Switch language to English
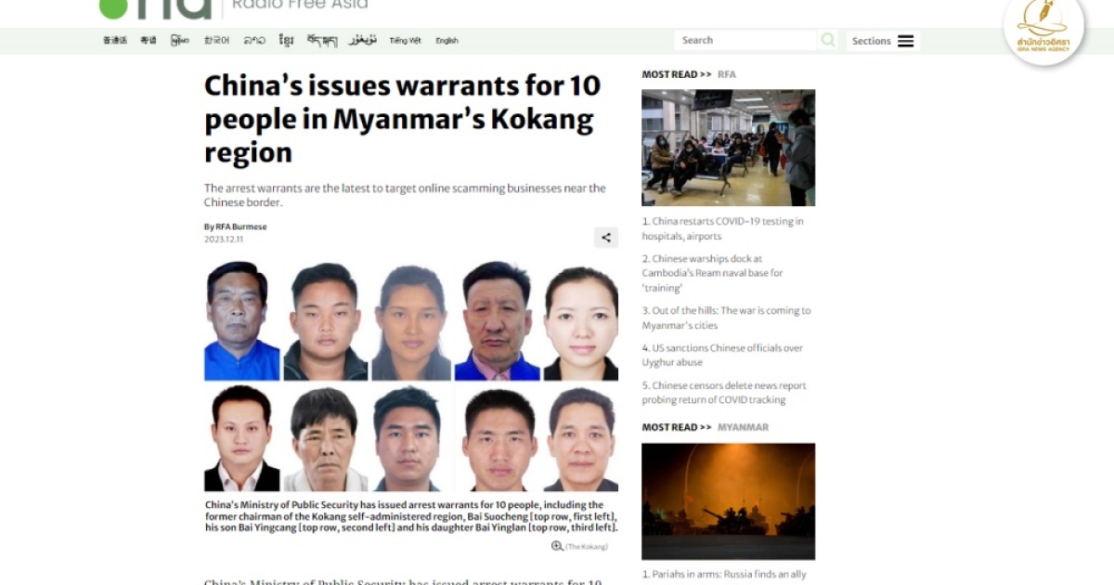 (447, 41)
